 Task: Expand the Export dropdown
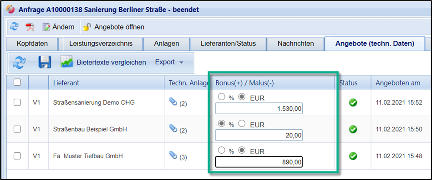(x=169, y=62)
